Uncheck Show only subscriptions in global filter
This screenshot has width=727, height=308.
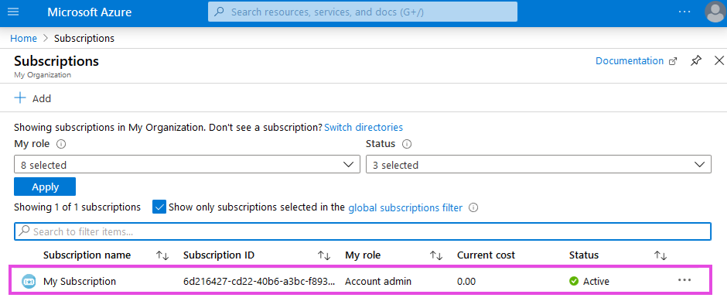159,207
